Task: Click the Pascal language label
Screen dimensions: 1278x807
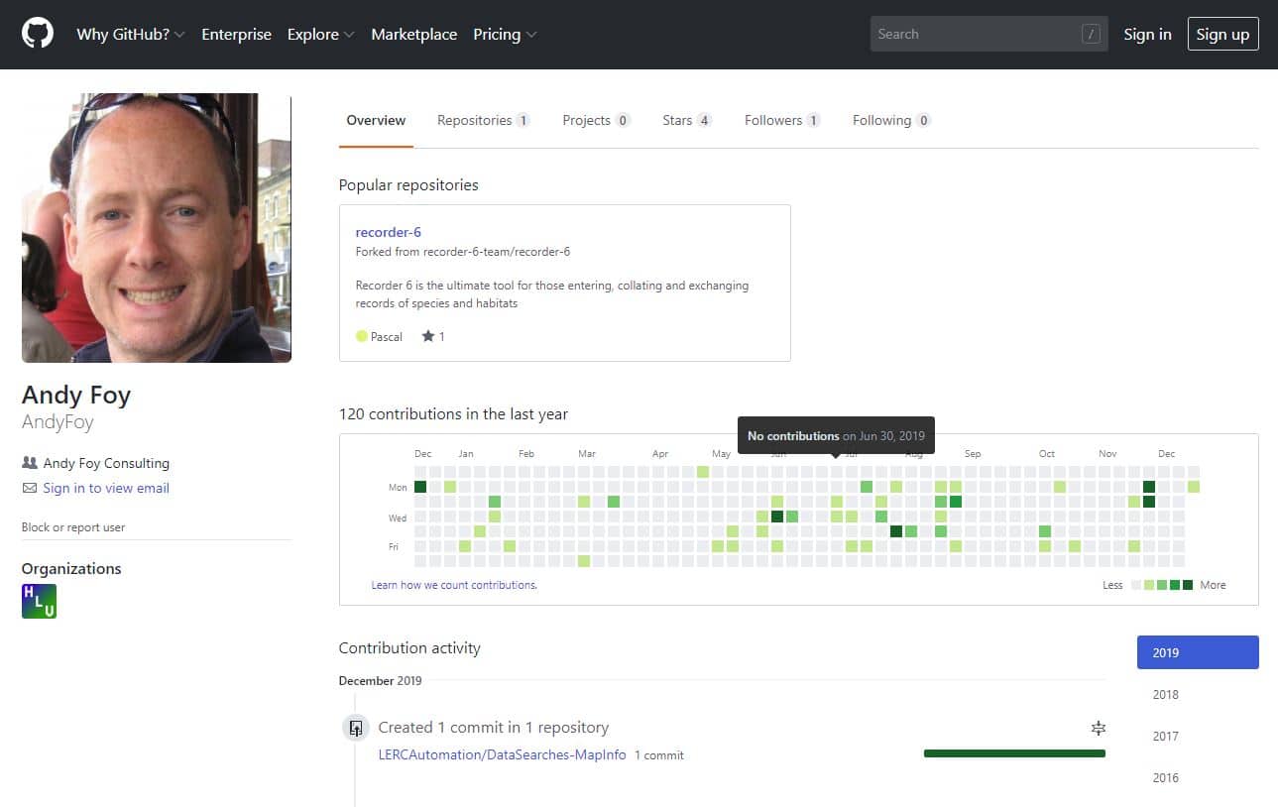Action: tap(387, 337)
